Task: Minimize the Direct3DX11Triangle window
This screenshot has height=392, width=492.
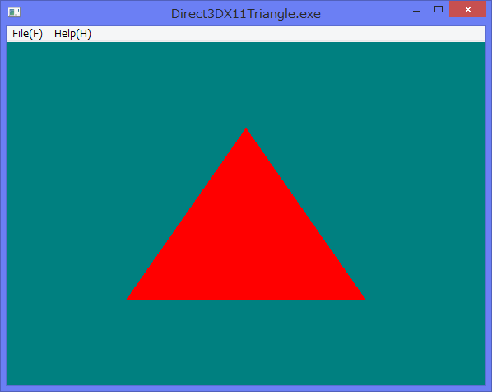Action: coord(416,10)
